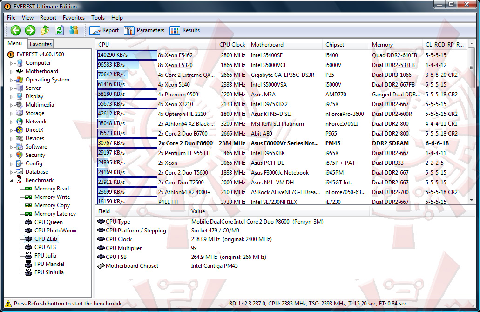
Task: Click the green Back arrow icon
Action: [16, 30]
